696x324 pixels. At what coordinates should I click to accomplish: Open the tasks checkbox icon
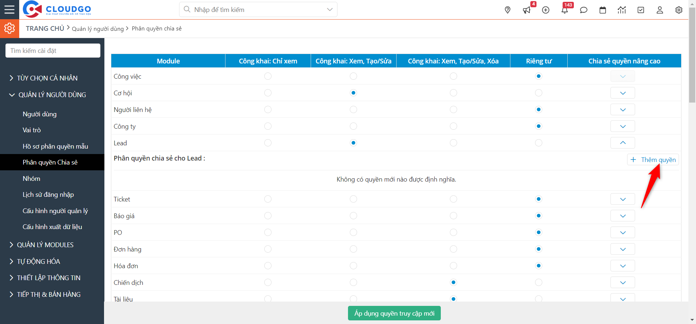[x=641, y=10]
